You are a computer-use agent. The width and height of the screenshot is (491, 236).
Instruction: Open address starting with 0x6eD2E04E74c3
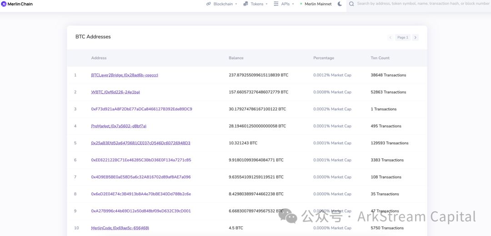(x=141, y=194)
